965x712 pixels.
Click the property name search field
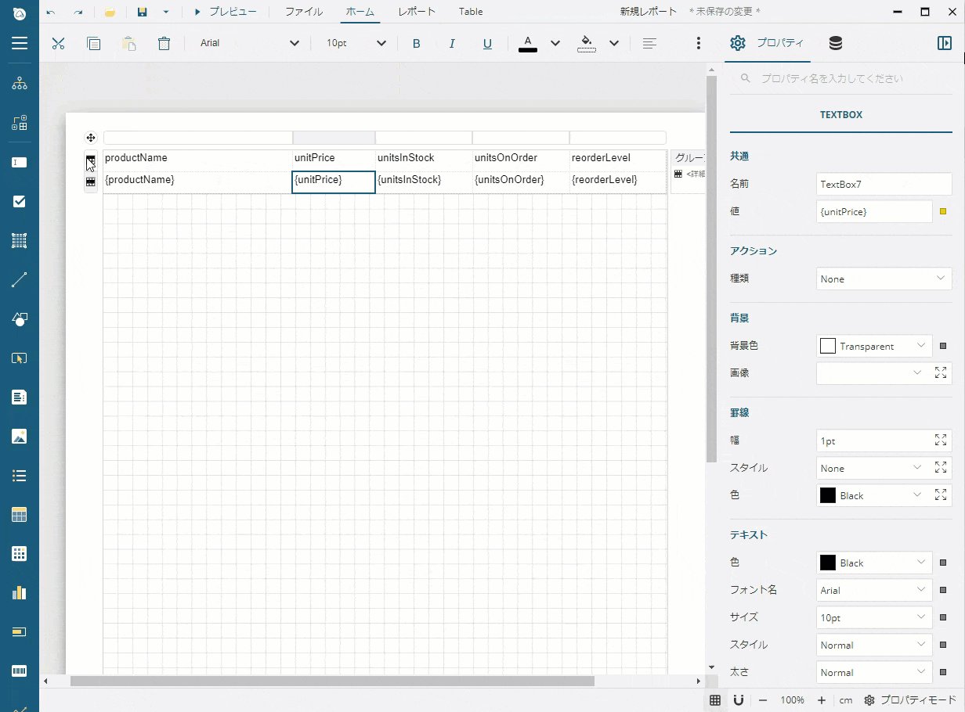coord(843,78)
